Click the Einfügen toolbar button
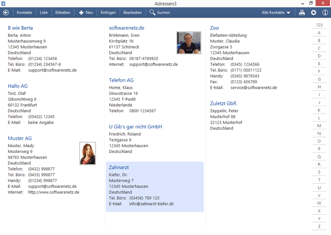The width and height of the screenshot is (331, 235). pyautogui.click(x=108, y=12)
